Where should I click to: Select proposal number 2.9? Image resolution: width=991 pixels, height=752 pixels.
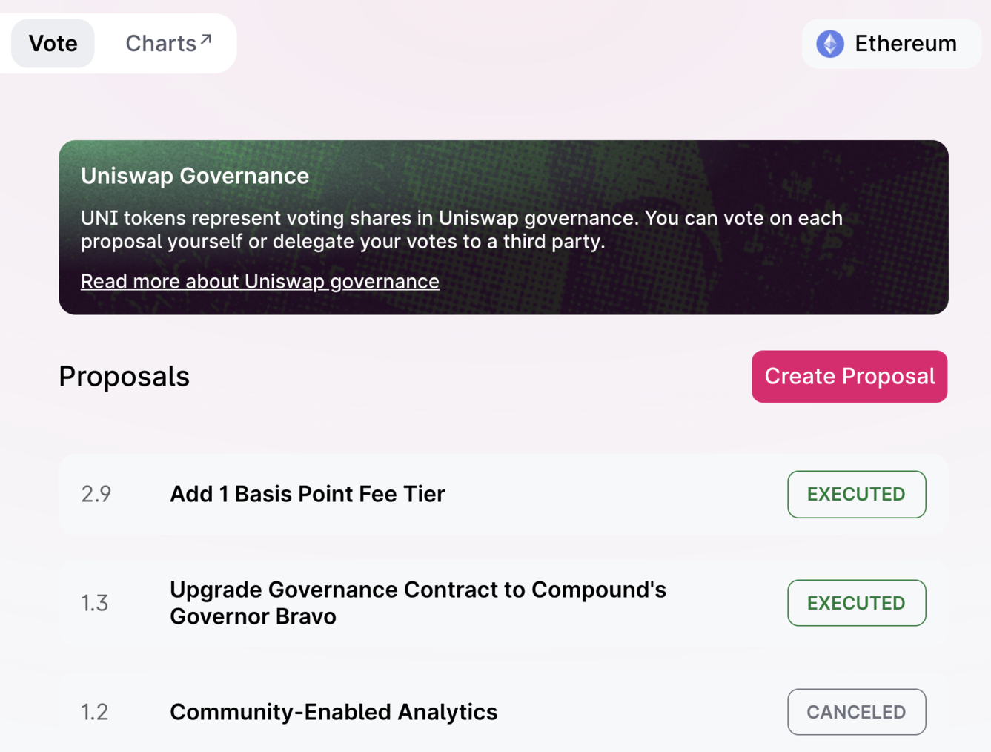coord(96,494)
